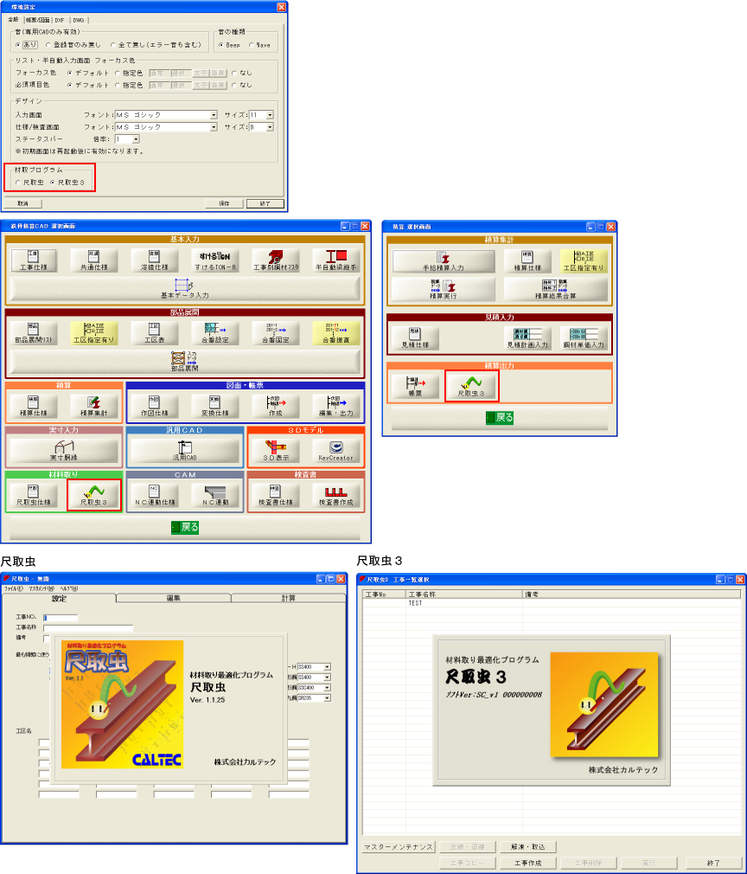The image size is (747, 874).
Task: Switch to 編集 tab in 尺取虫 window
Action: [x=174, y=598]
